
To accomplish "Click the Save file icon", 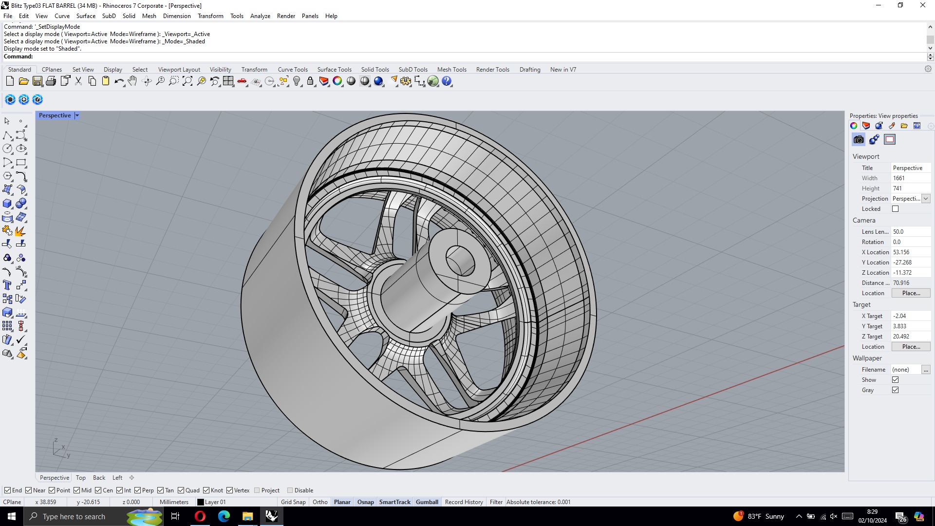I will (37, 81).
